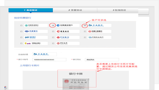Select the 中国民生银行 checkbox
The width and height of the screenshot is (159, 90).
pos(85,38)
